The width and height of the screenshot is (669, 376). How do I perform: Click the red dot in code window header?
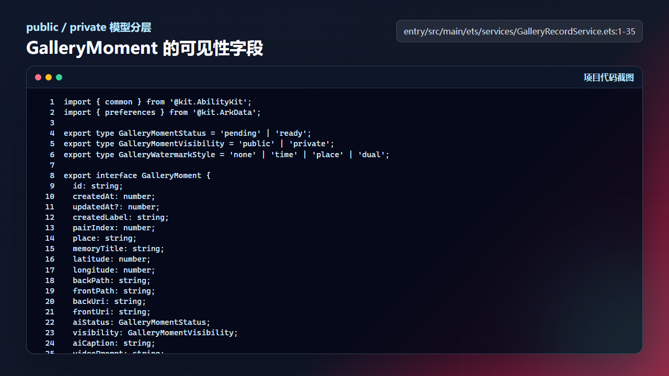(38, 77)
